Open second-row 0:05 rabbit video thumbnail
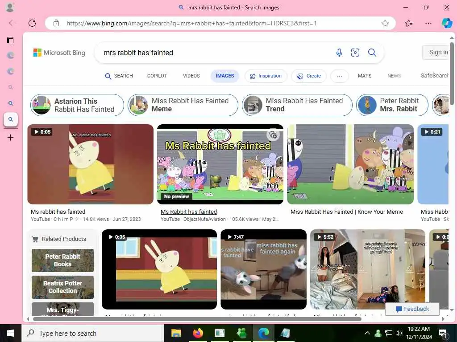 (x=159, y=269)
